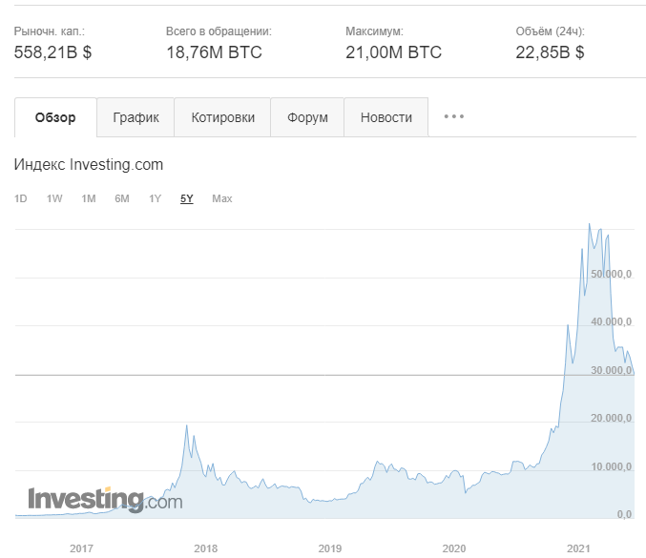Display the Max chart history
This screenshot has height=558, width=646.
coord(222,198)
